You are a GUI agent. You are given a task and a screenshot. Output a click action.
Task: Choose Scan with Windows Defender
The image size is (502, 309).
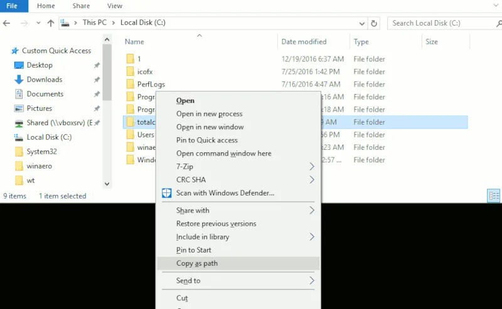tap(238, 193)
